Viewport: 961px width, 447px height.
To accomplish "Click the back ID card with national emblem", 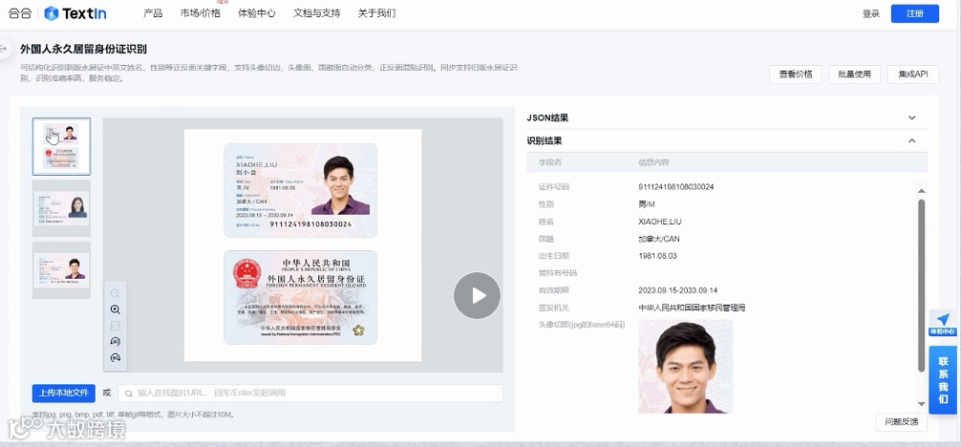I will click(300, 297).
